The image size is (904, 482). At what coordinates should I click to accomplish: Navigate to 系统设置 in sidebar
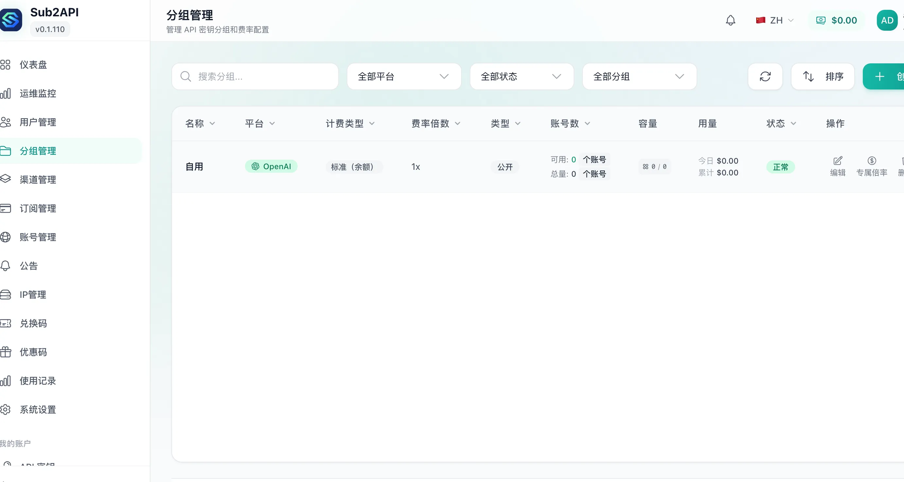tap(38, 410)
